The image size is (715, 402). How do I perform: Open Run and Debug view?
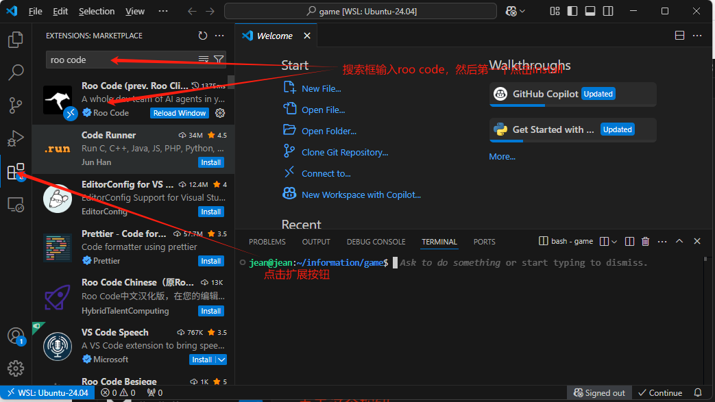16,138
